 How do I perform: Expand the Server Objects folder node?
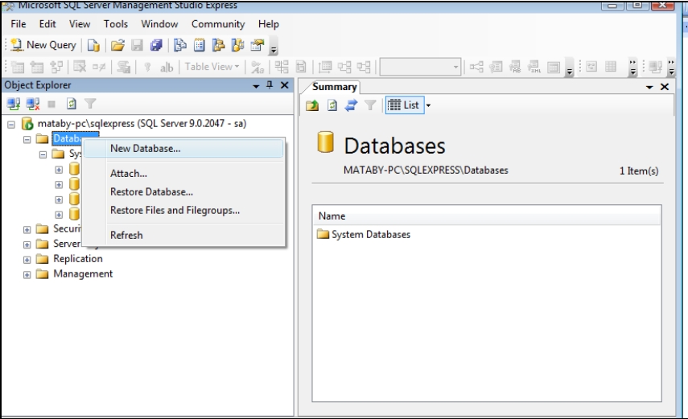coord(27,244)
